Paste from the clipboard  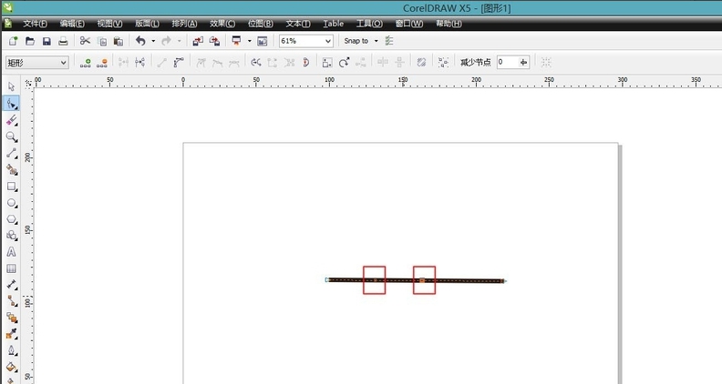(119, 41)
